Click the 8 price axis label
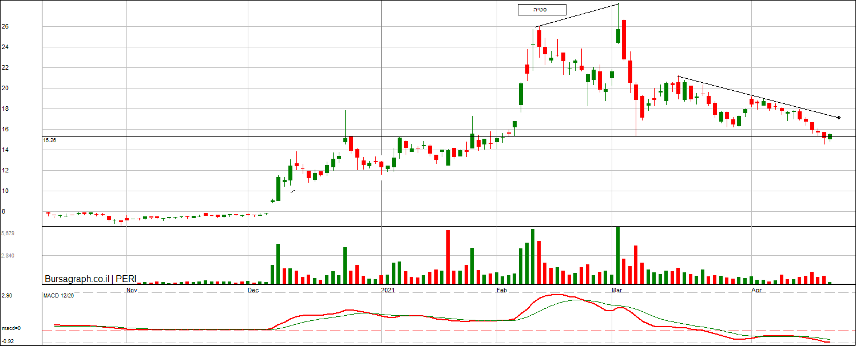The width and height of the screenshot is (856, 346). point(3,211)
